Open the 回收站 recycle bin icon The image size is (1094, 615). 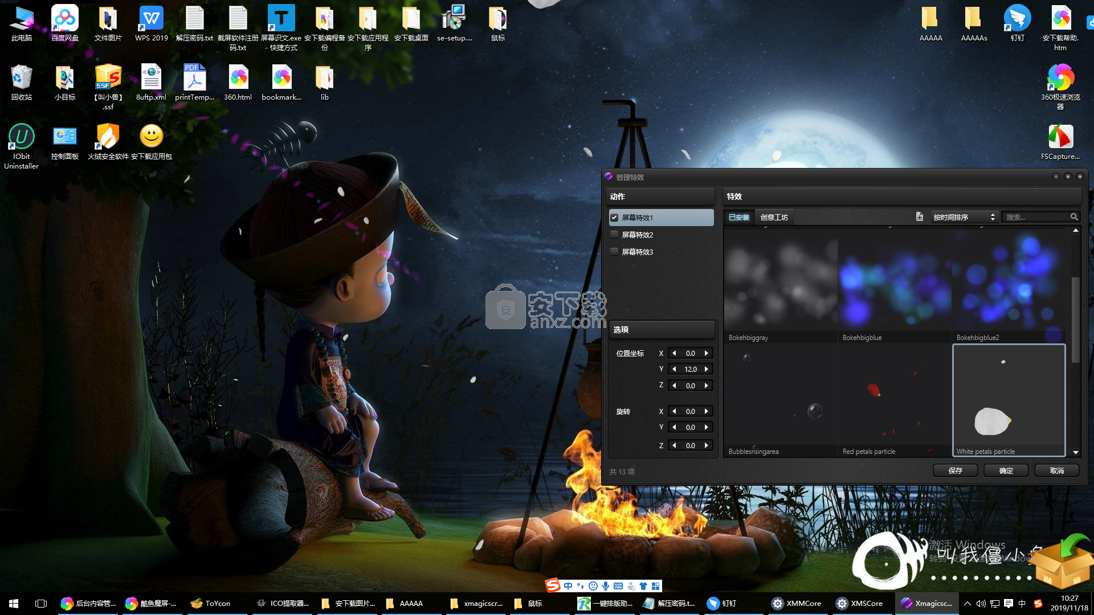[22, 83]
